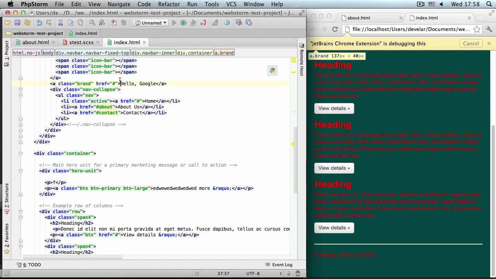Open the Structure tool window sidebar
Screen dimensions: 496x279
7,199
